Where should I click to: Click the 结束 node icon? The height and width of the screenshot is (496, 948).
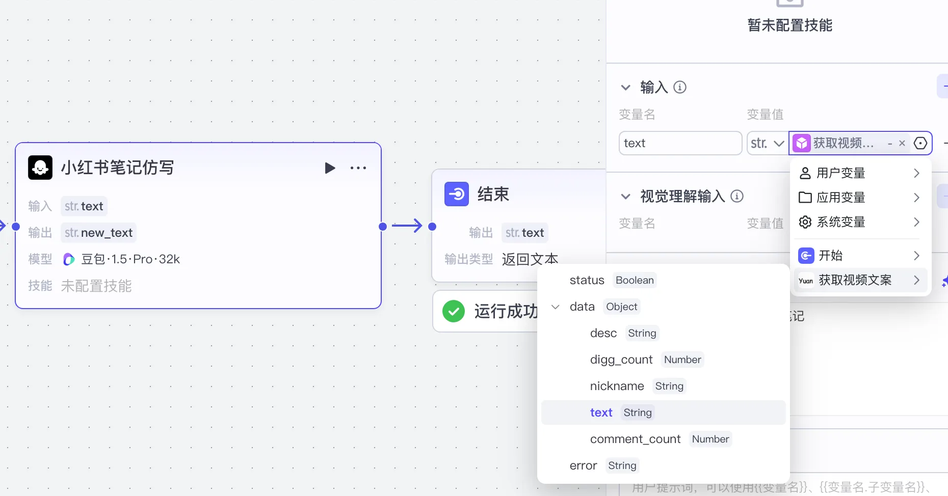click(456, 194)
